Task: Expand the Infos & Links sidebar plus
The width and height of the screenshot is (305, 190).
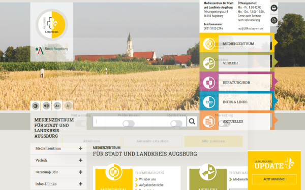Action: point(80,184)
